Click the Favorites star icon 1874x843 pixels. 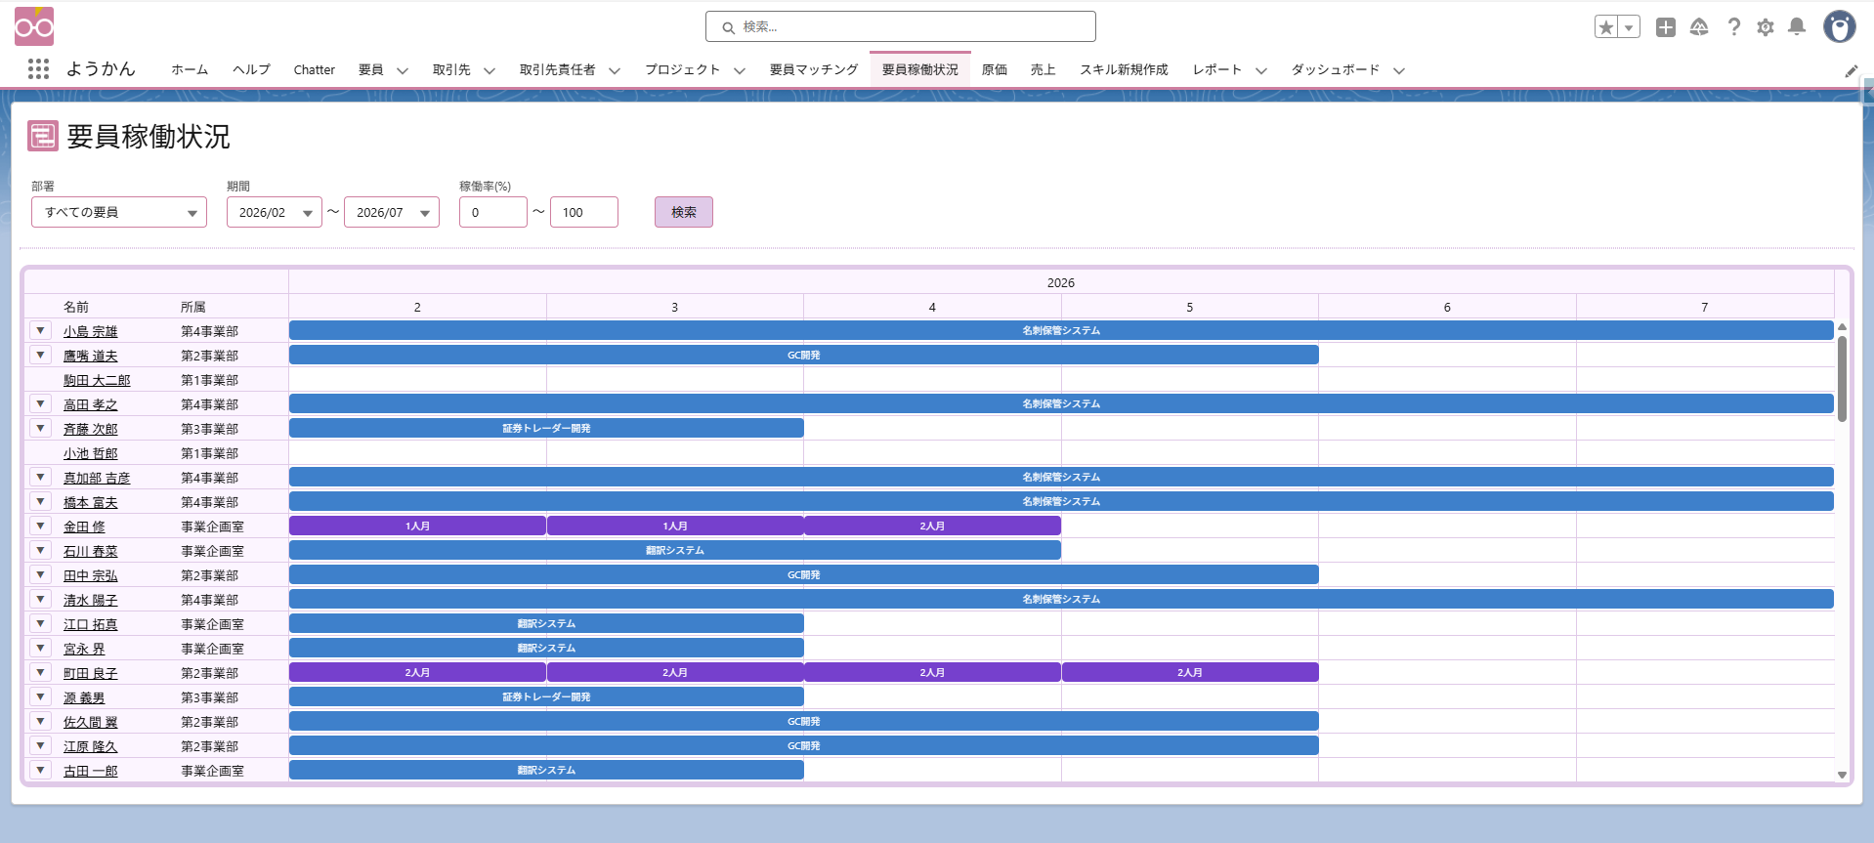1605,27
